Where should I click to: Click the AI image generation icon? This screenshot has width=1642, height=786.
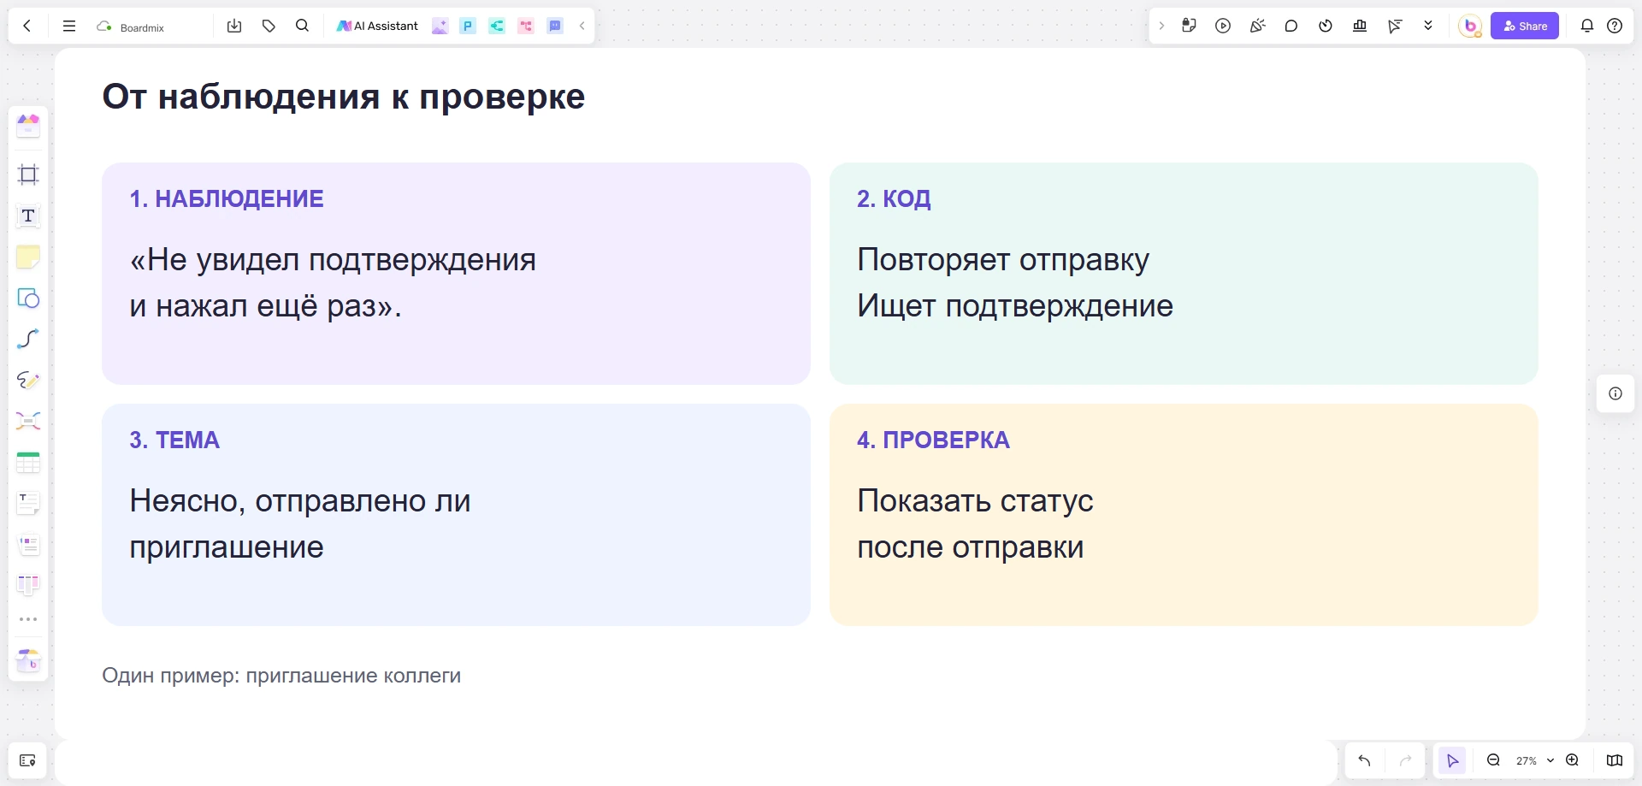point(440,26)
